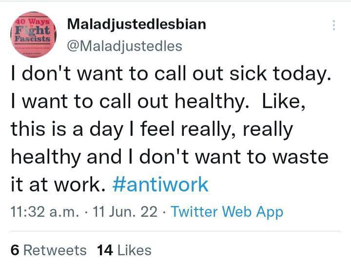
Task: View the 14 Likes list
Action: (x=124, y=250)
